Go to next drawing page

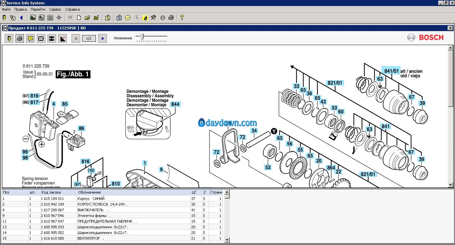pyautogui.click(x=103, y=39)
